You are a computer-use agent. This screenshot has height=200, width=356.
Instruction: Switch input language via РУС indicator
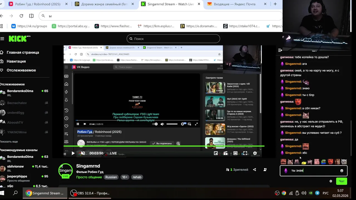[x=326, y=193]
